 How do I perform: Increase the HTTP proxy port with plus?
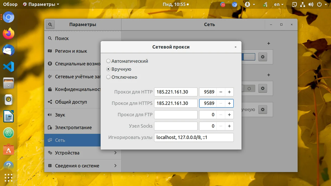(229, 92)
